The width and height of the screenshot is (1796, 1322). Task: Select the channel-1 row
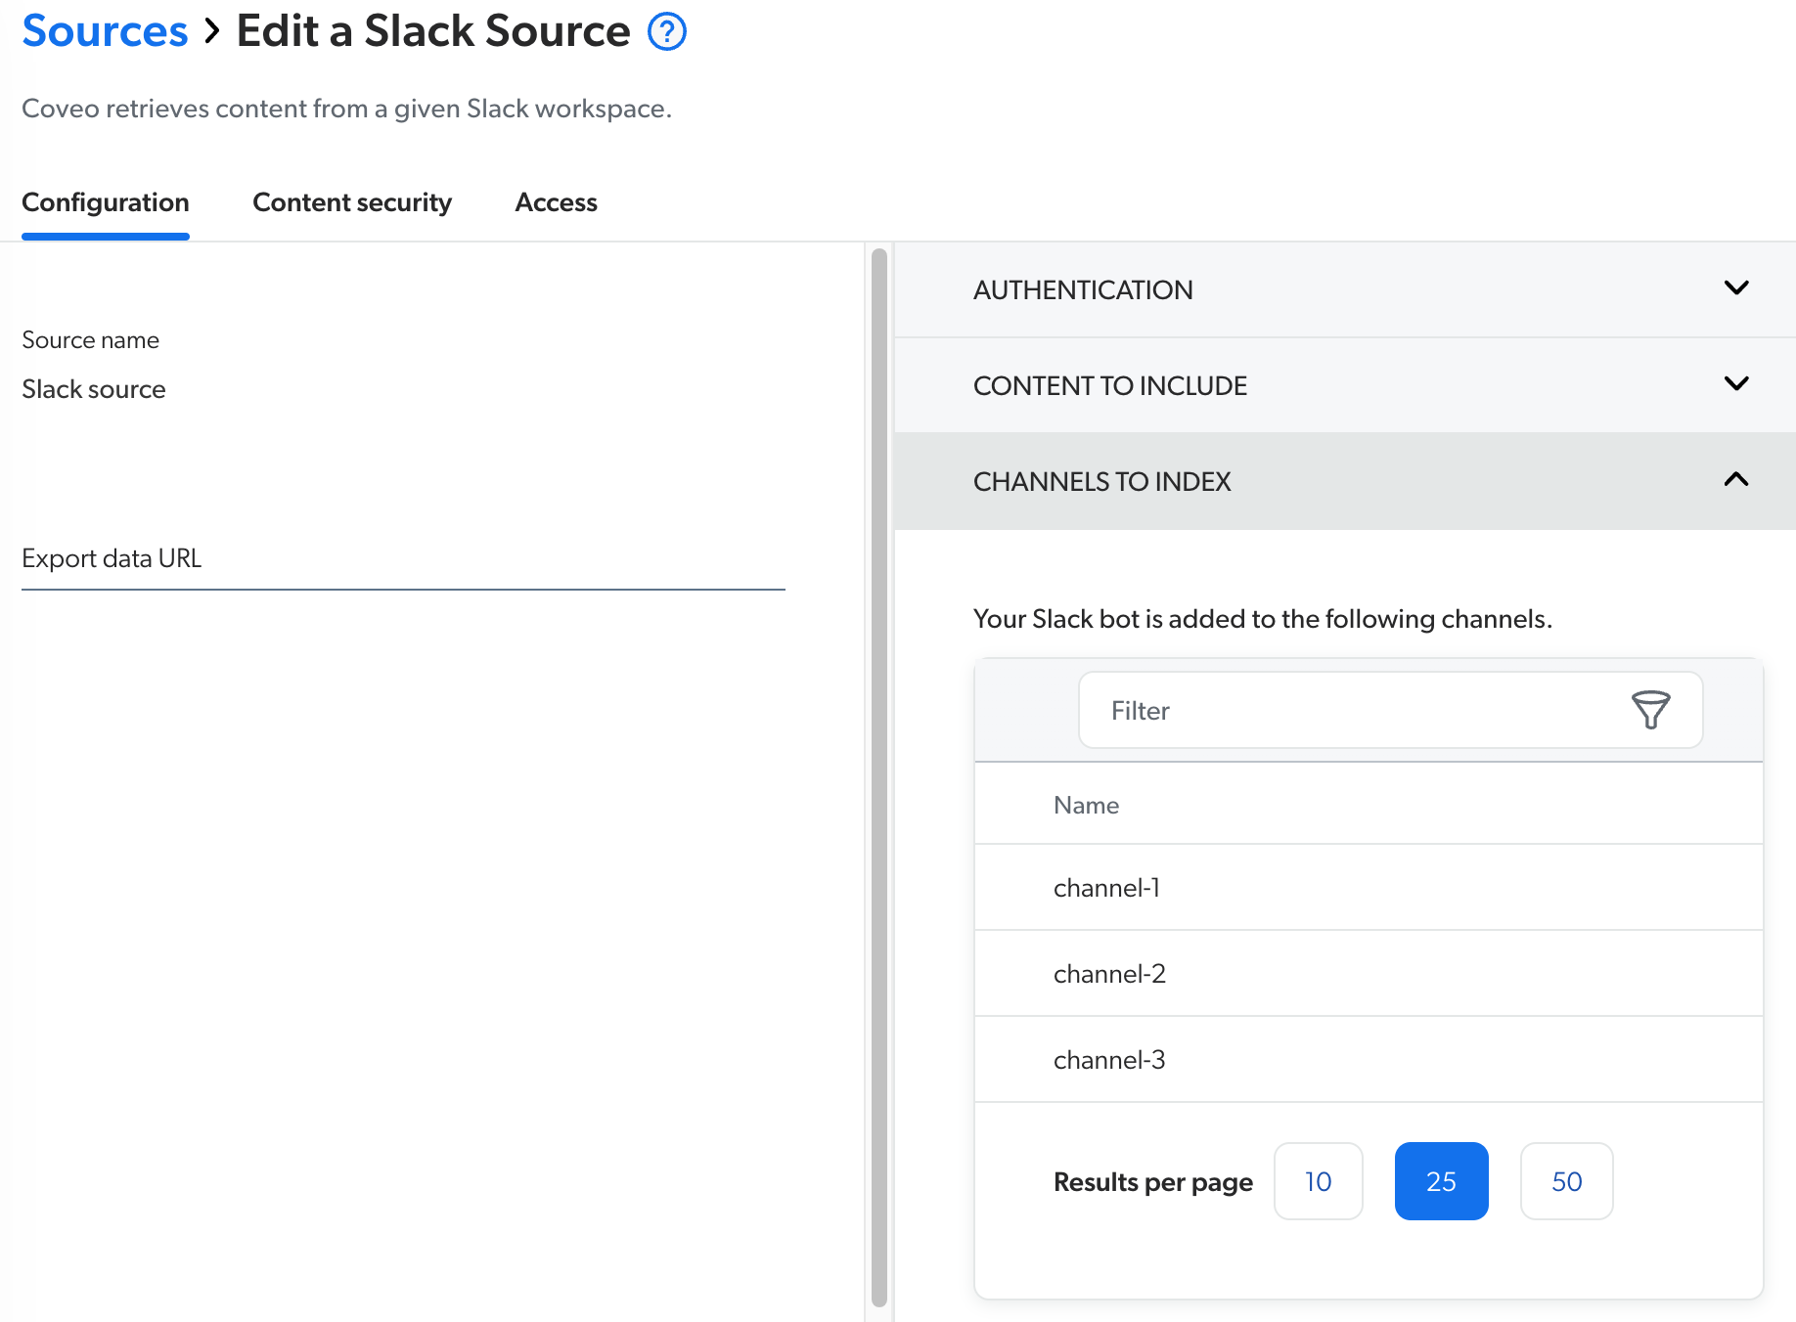point(1369,888)
